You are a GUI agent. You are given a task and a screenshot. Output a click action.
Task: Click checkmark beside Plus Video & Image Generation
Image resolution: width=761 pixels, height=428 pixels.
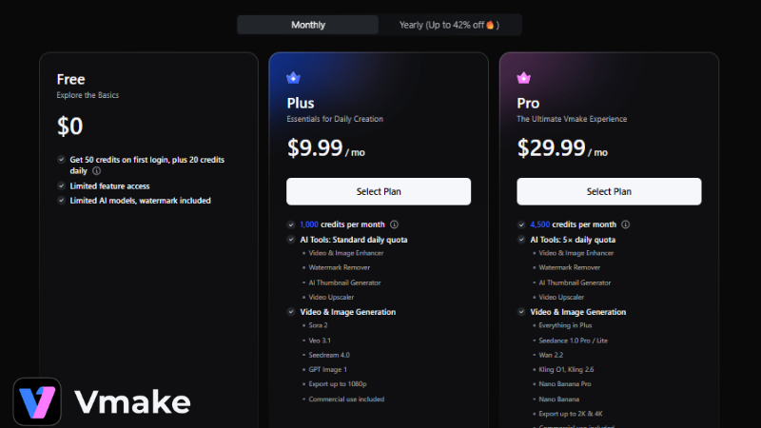[x=291, y=312]
